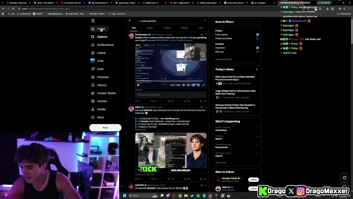Open the Windows Start menu
This screenshot has width=353, height=199.
point(124,196)
